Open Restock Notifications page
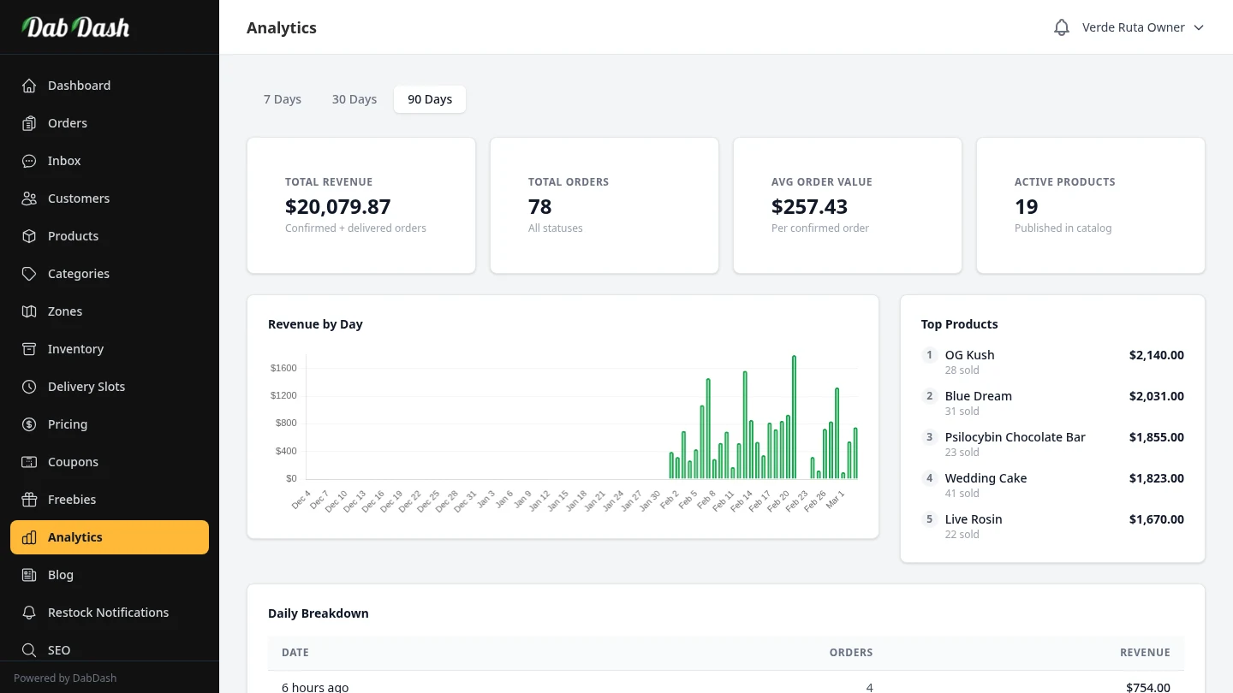1233x693 pixels. pos(108,613)
